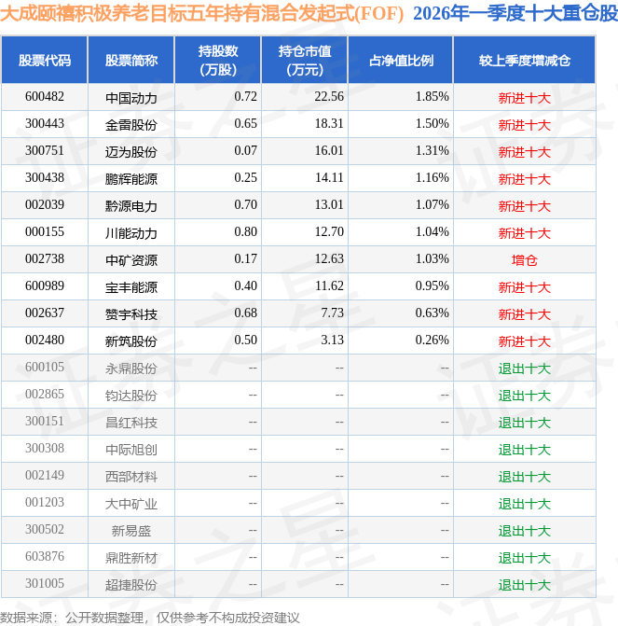Click shares held 0.80

pos(245,232)
